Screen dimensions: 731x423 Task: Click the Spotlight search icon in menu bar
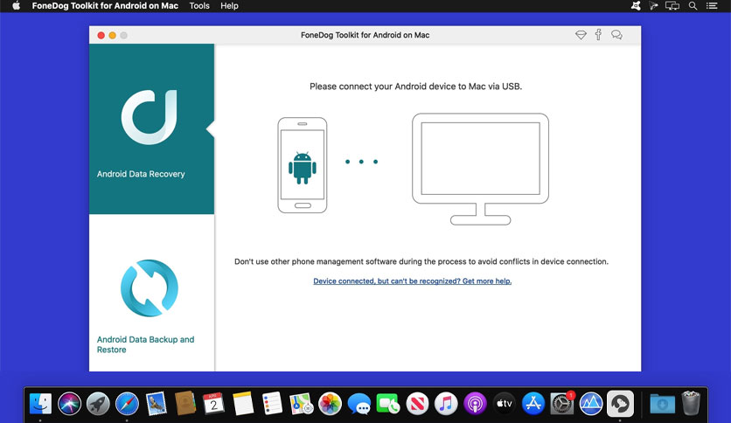693,5
